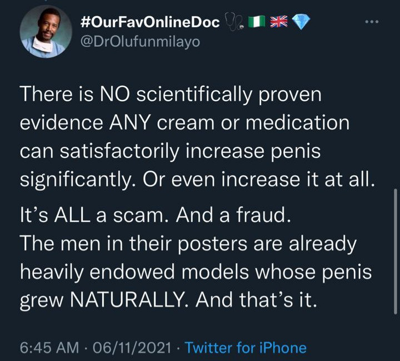The height and width of the screenshot is (361, 400).
Task: Select the 6:45 AM timestamp
Action: [49, 348]
